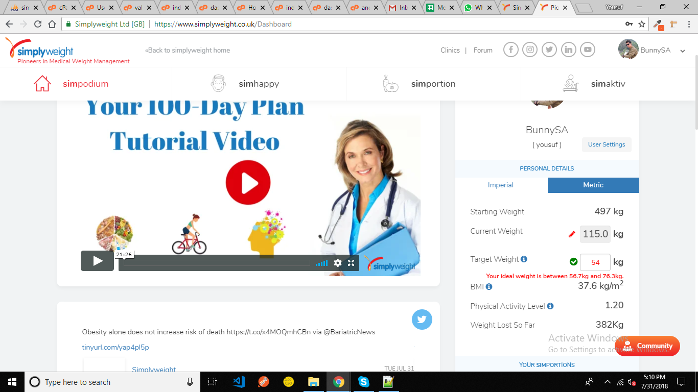Click the simportion food icon
The image size is (698, 392).
(x=390, y=84)
